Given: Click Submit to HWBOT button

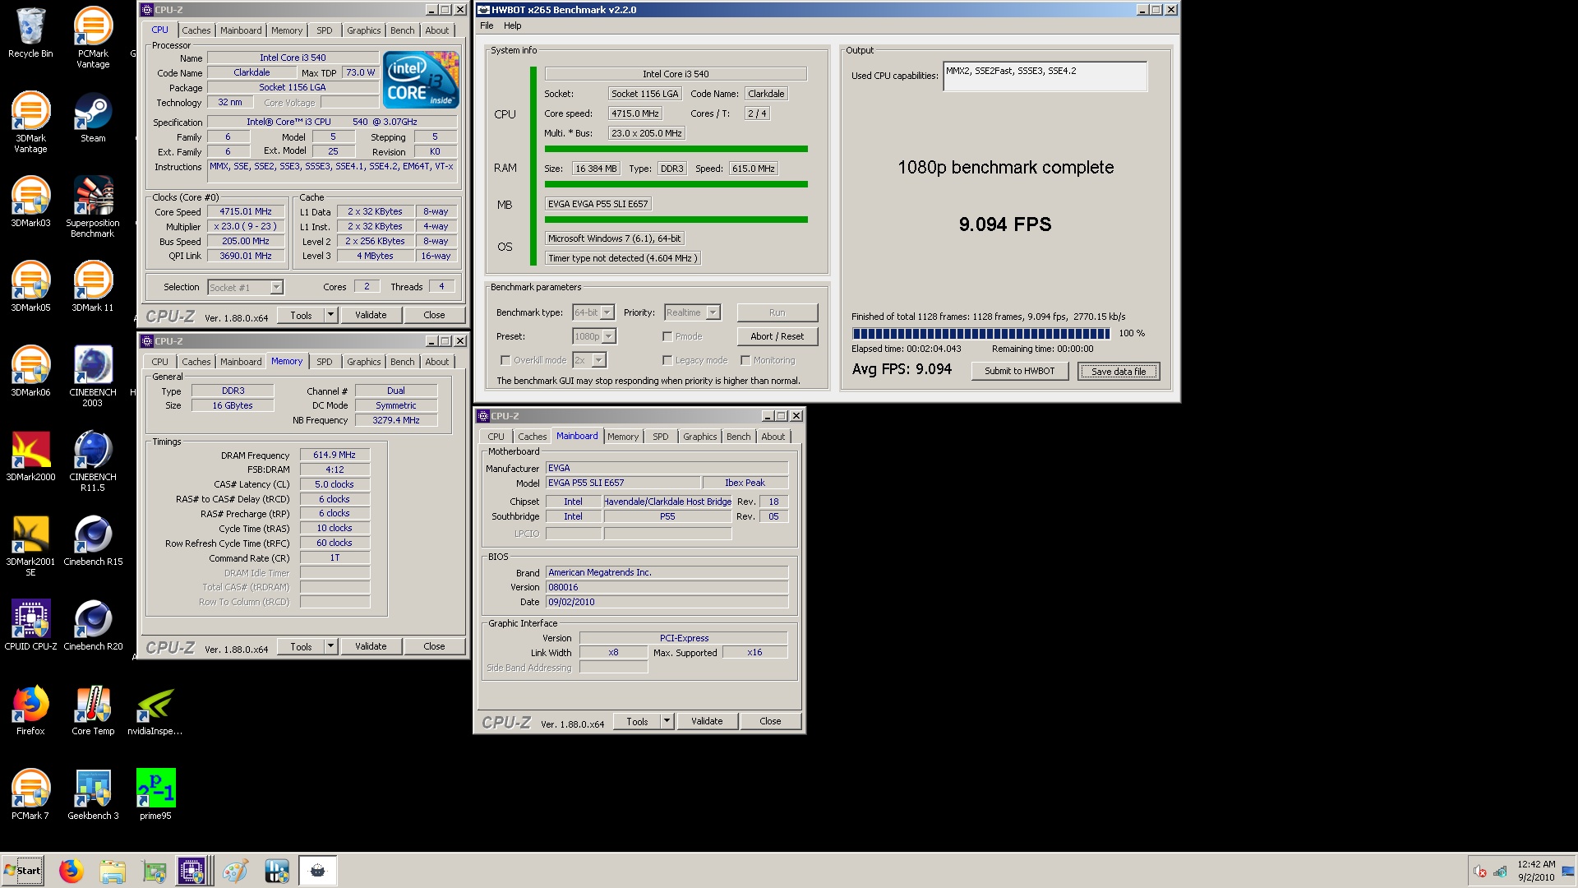Looking at the screenshot, I should [1019, 371].
